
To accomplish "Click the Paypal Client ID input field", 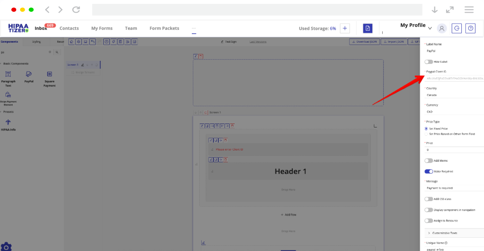I will point(454,78).
